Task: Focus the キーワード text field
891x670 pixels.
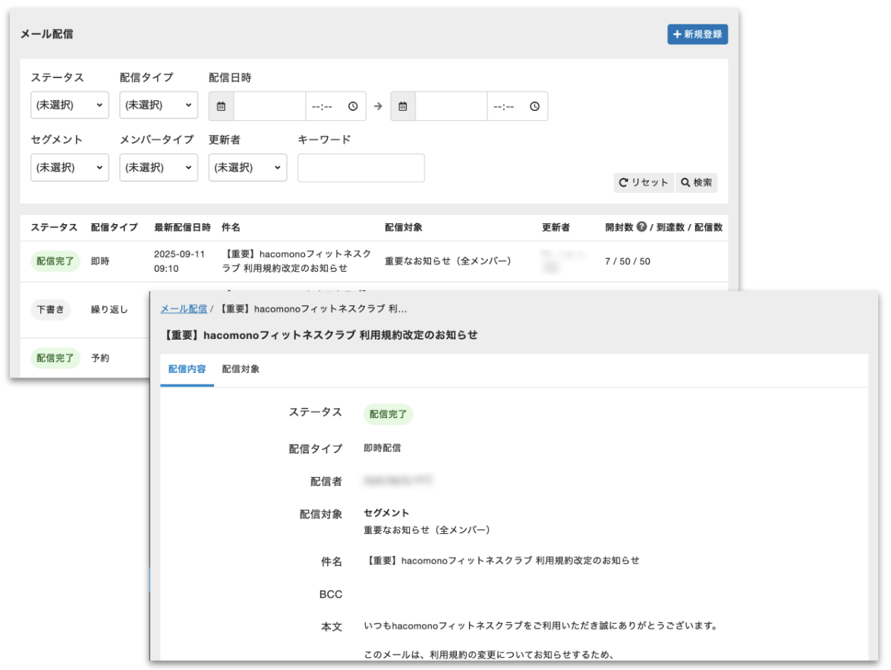Action: (360, 168)
